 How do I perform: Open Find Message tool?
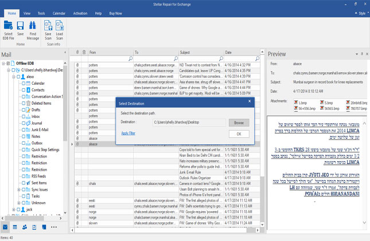tap(33, 30)
